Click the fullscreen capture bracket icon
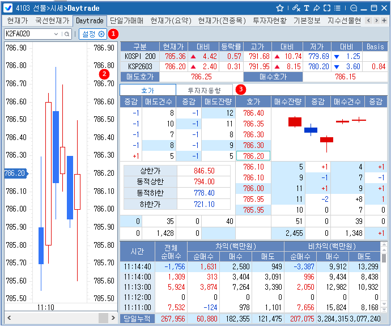 [x=327, y=8]
